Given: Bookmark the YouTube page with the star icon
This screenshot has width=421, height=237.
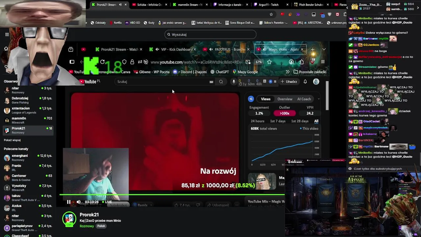Looking at the screenshot, I should 269,62.
